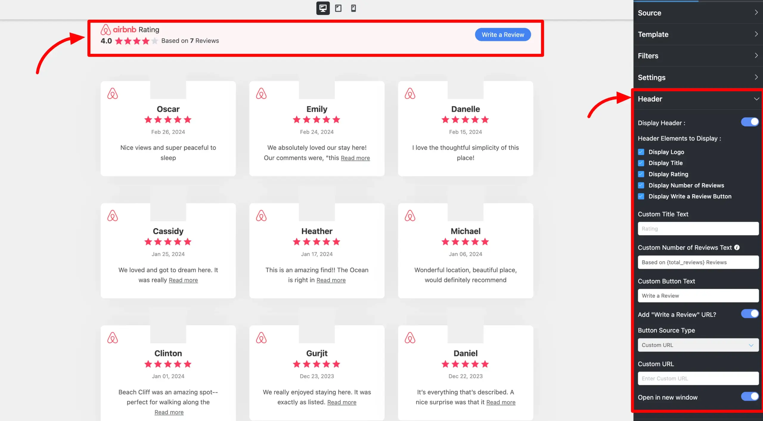Uncheck Display Logo checkbox
Image resolution: width=763 pixels, height=421 pixels.
[x=641, y=152]
